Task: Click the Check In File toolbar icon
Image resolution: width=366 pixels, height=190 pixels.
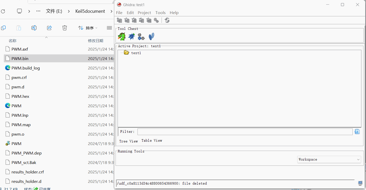Action: (x=142, y=20)
